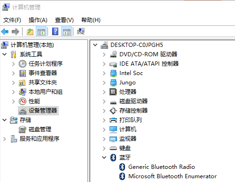This screenshot has width=235, height=182.
Task: Open Help via the question mark icon
Action: click(x=55, y=31)
